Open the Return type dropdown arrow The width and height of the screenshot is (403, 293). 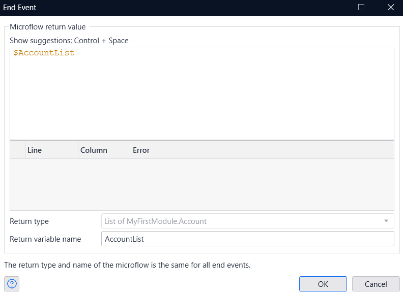click(387, 221)
